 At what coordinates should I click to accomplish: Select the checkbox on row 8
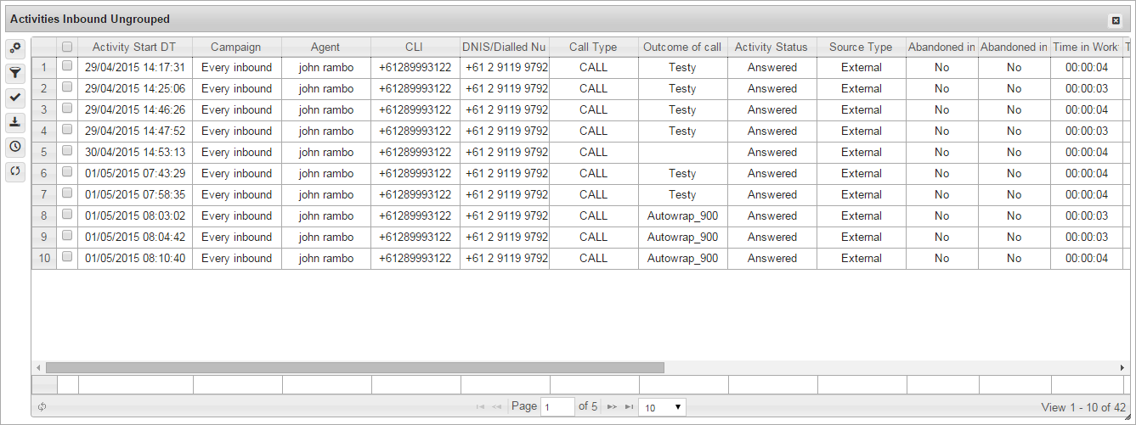(x=67, y=215)
